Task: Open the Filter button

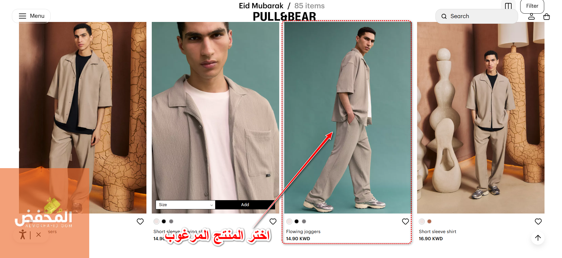Action: click(x=532, y=6)
